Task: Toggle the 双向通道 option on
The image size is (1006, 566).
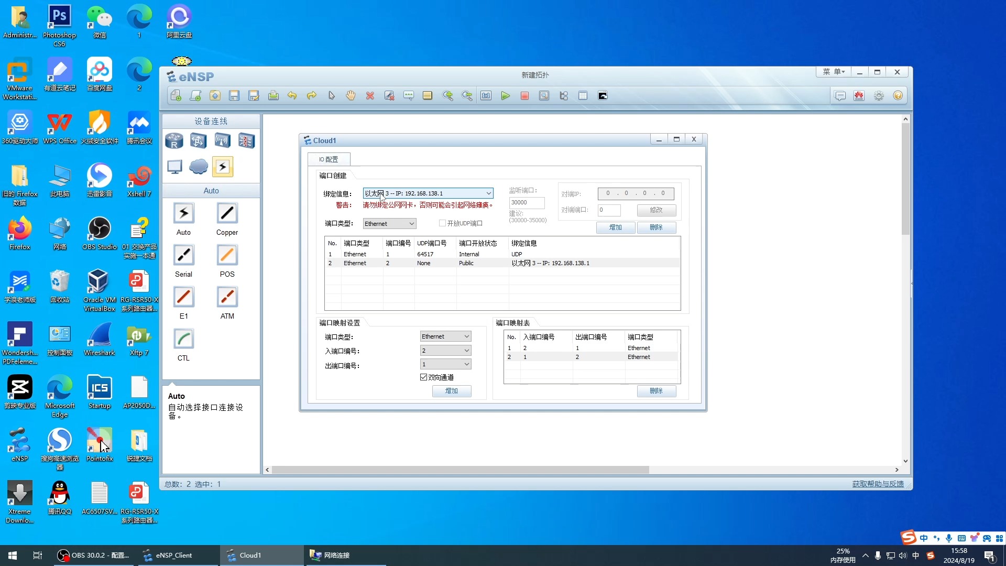Action: click(424, 377)
